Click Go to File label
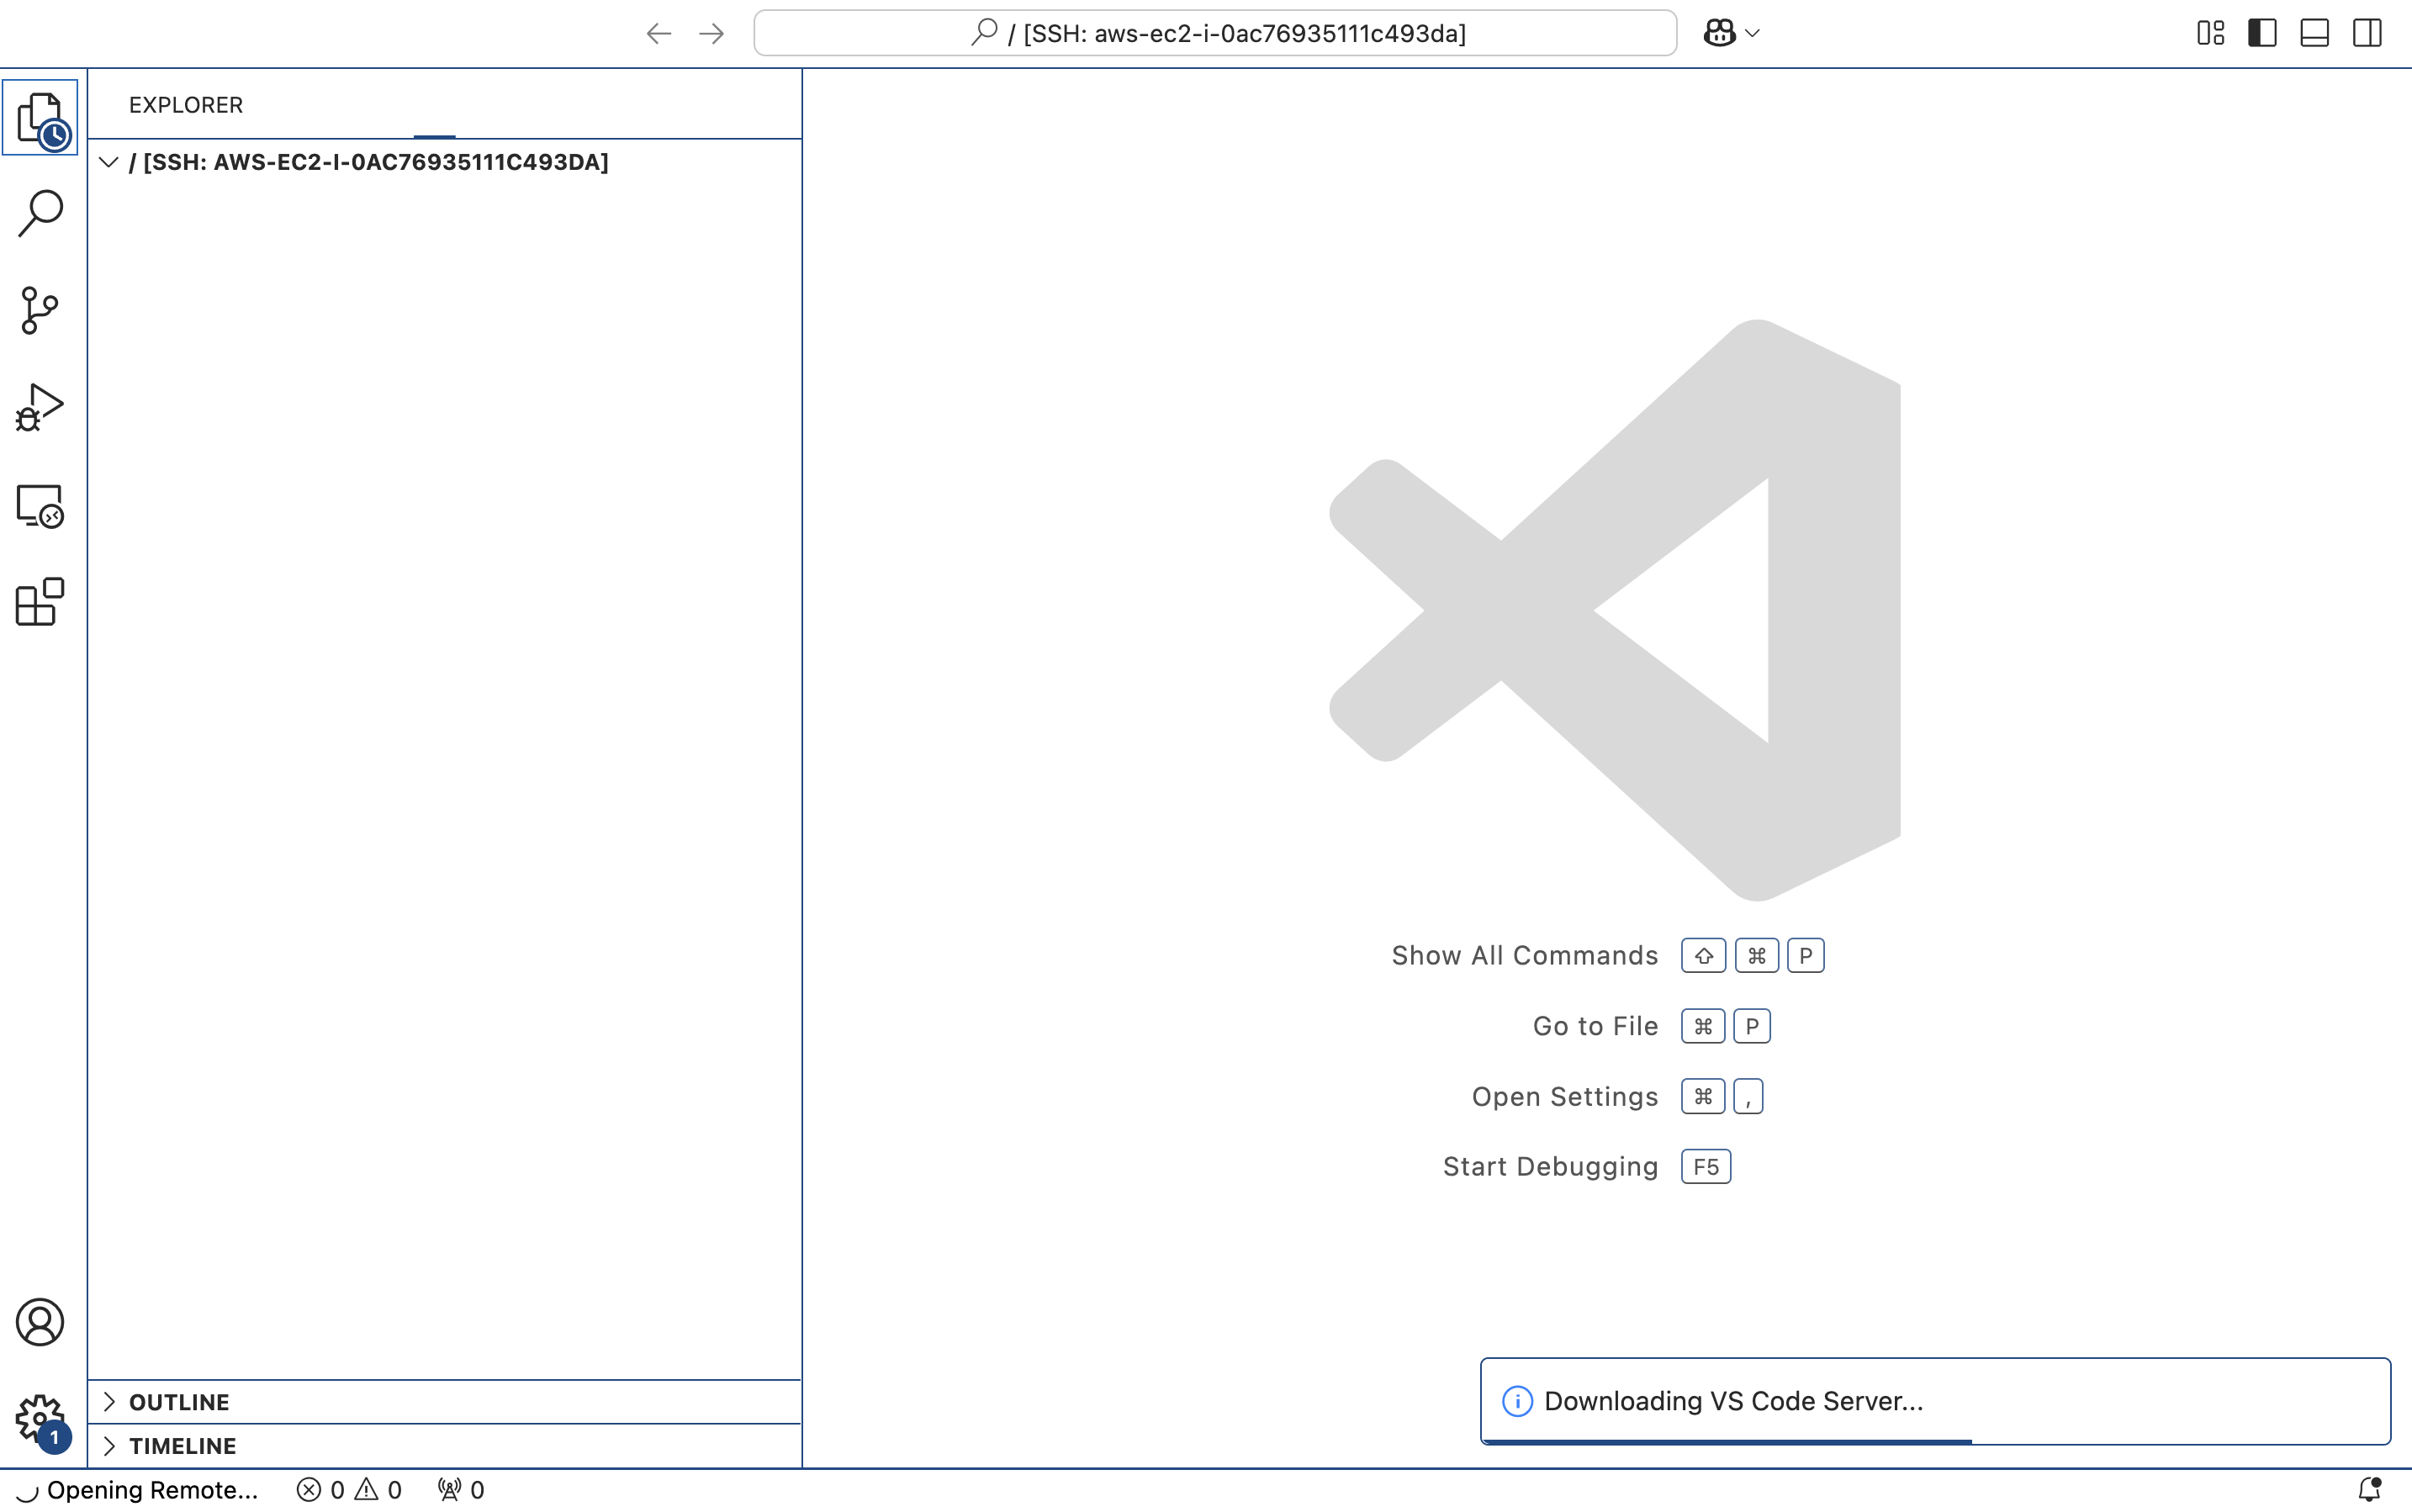The height and width of the screenshot is (1512, 2412). [1595, 1026]
